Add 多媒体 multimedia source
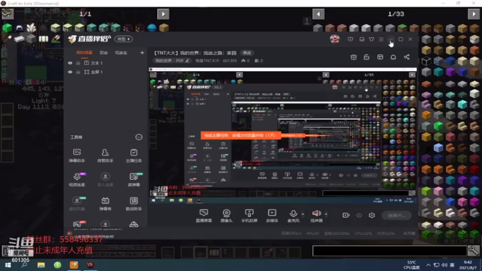This screenshot has height=271, width=482. coord(272,216)
